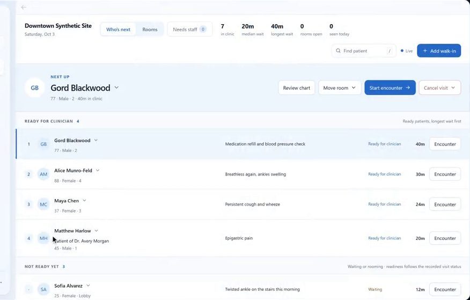Expand the Next Up Gord Blackwood chevron
This screenshot has height=300, width=470.
116,87
